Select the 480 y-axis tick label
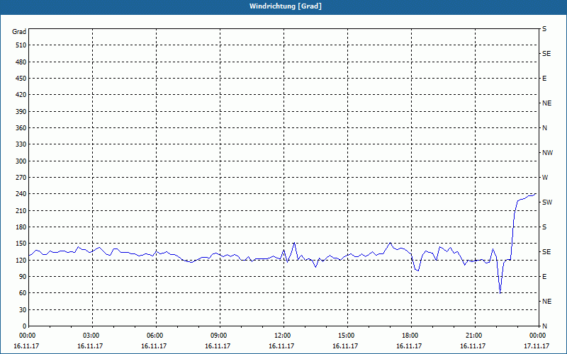567x354 pixels. coord(21,62)
